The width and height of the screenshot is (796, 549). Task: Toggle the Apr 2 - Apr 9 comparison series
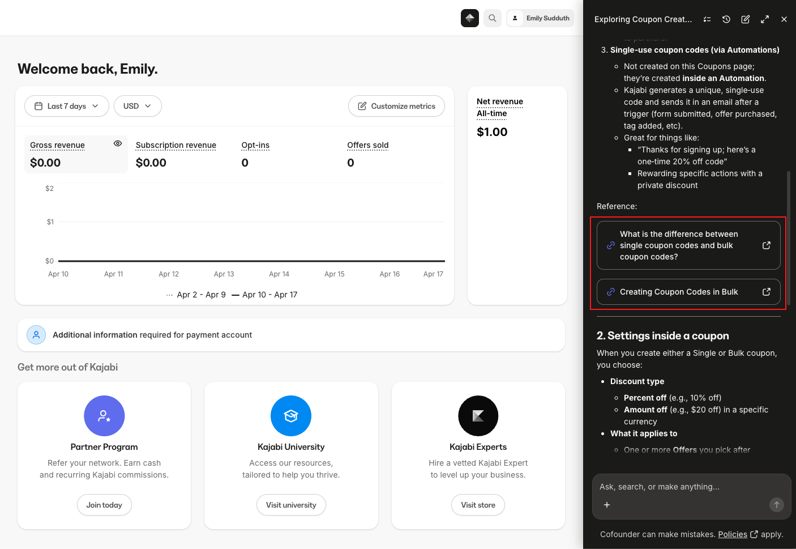(201, 295)
